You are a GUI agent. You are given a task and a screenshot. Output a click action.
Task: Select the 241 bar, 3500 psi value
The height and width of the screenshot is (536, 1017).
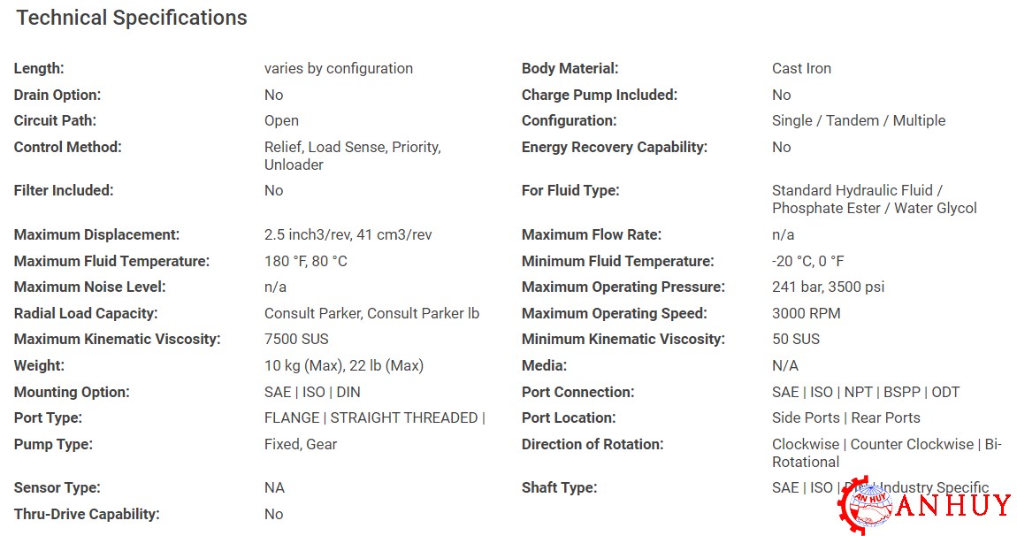pos(829,287)
